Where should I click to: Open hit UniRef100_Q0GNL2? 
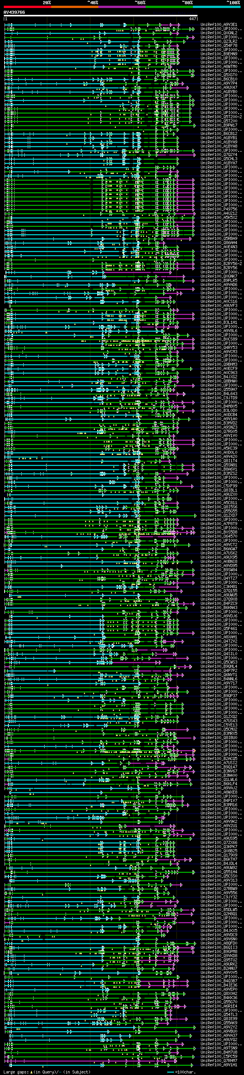(x=219, y=33)
